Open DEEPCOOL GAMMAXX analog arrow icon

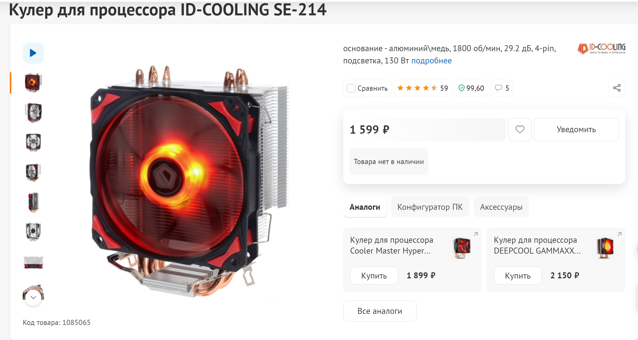tap(619, 234)
